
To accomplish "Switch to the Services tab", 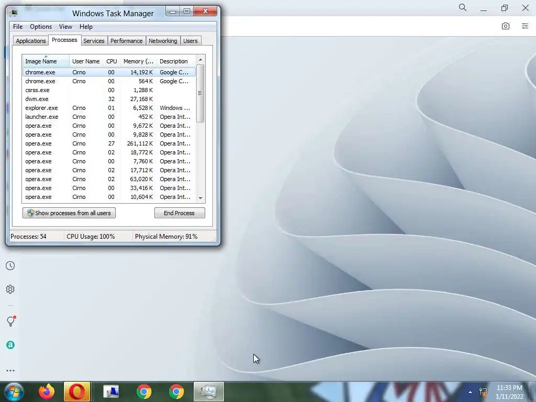I will [x=94, y=41].
